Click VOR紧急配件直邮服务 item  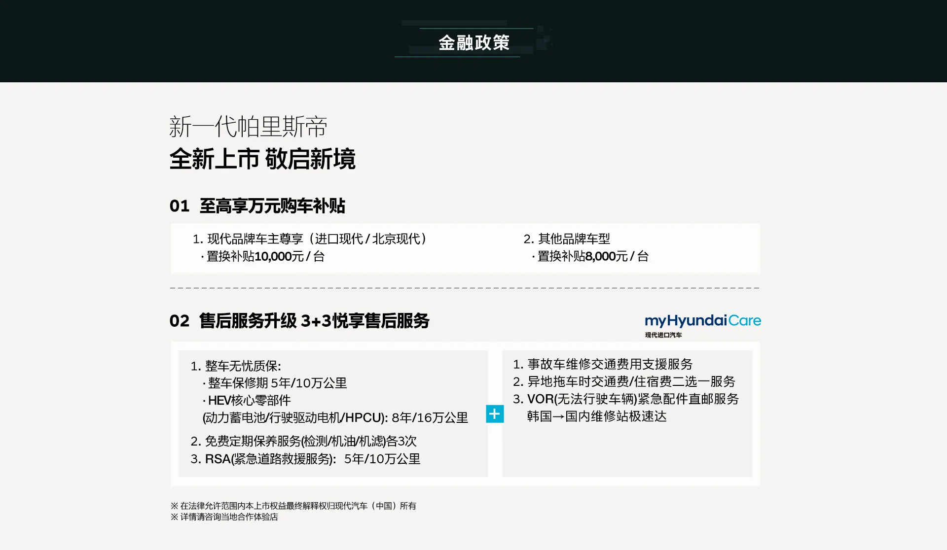coord(626,399)
